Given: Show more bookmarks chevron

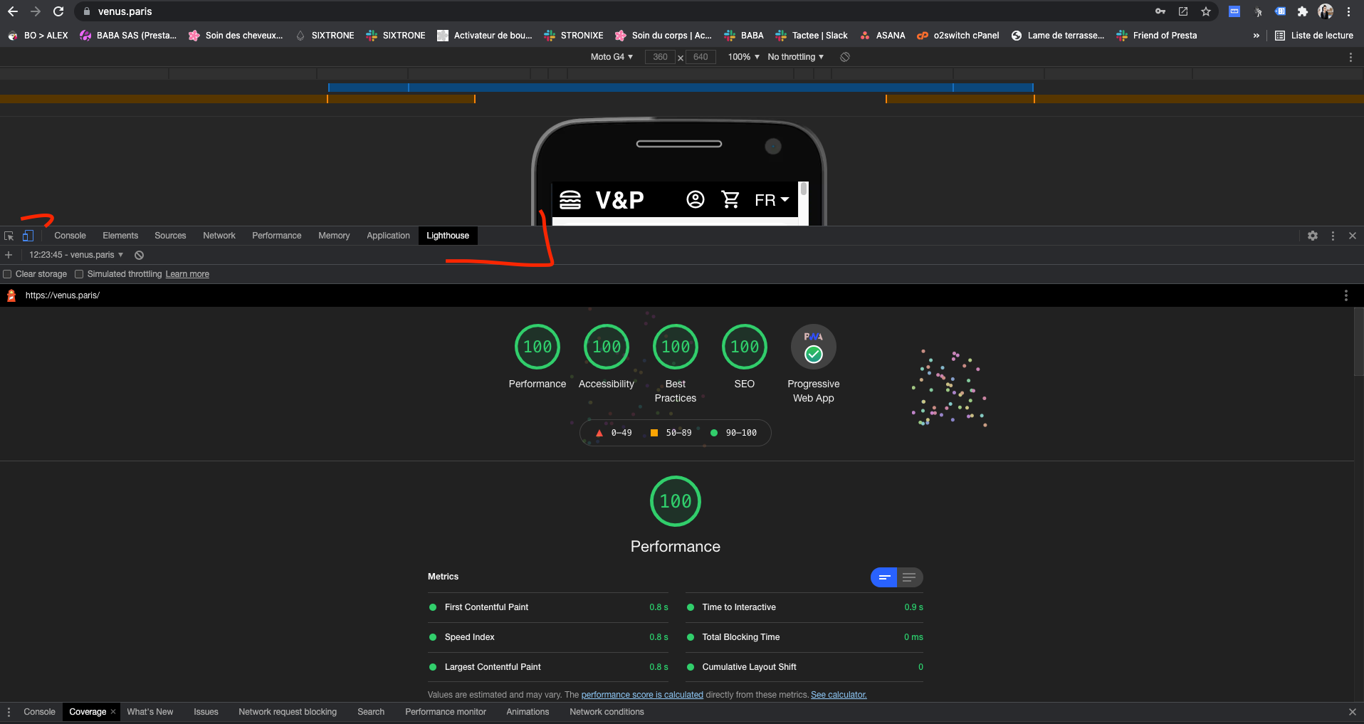Looking at the screenshot, I should 1256,36.
